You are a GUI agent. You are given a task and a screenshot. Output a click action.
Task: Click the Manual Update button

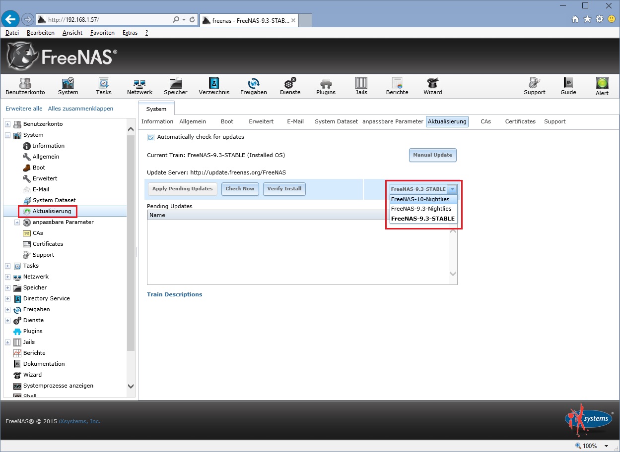coord(432,155)
